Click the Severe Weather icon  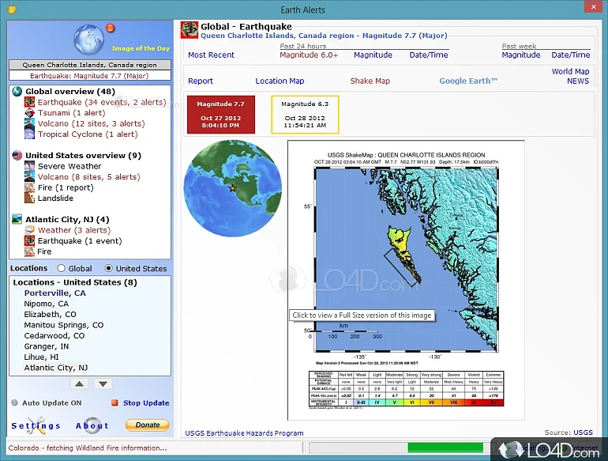pyautogui.click(x=29, y=166)
